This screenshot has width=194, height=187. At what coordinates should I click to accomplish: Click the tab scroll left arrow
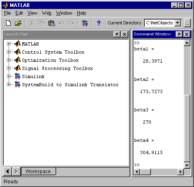click(7, 172)
